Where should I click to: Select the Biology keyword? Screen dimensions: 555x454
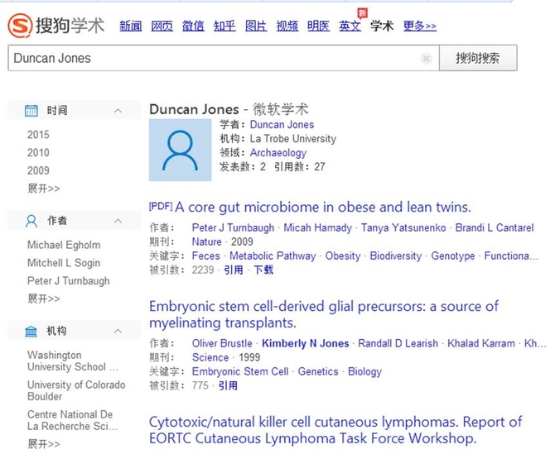click(x=364, y=371)
